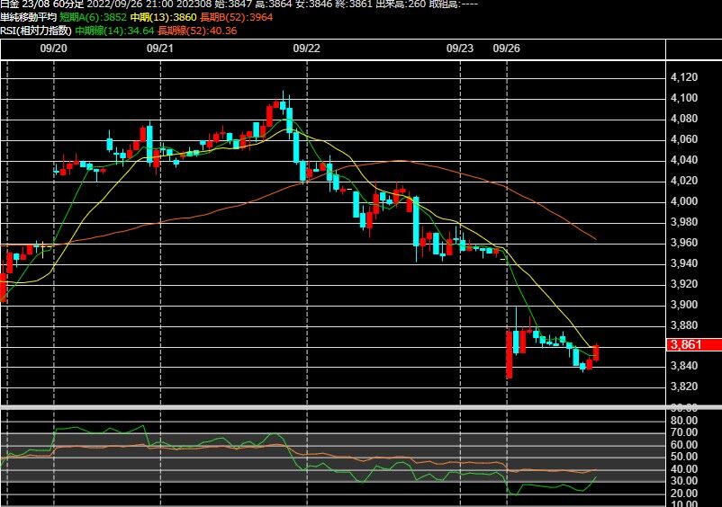
Task: Click the 短期A(6) moving average label
Action: (x=93, y=17)
